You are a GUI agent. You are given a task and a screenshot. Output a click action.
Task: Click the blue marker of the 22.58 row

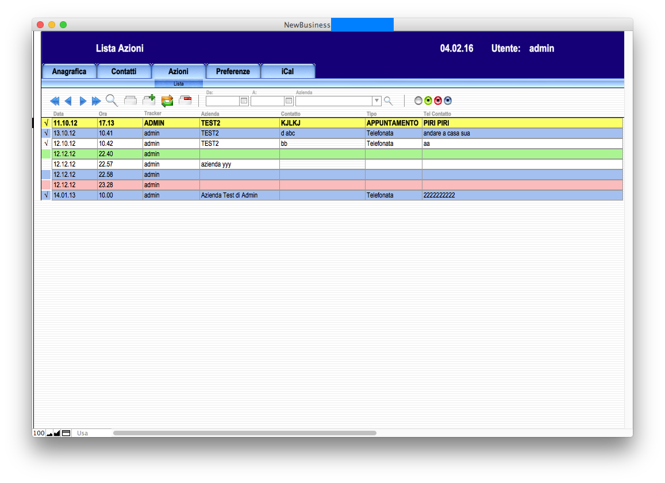point(46,175)
